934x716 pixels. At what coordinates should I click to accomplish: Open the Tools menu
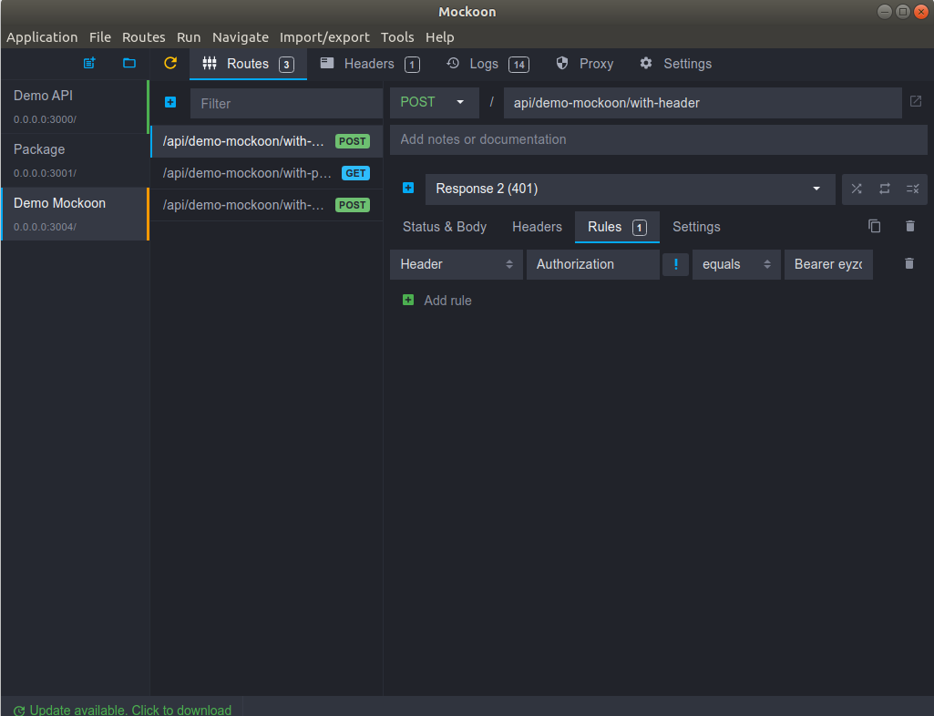(x=397, y=37)
